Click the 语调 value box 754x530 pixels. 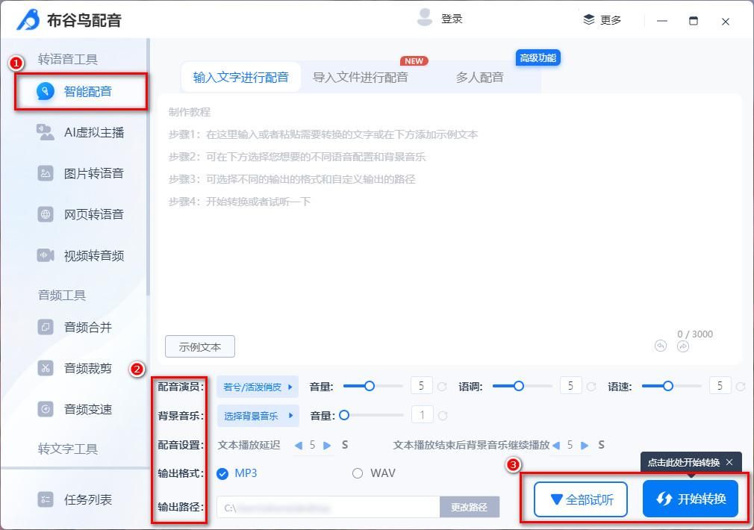pyautogui.click(x=571, y=386)
